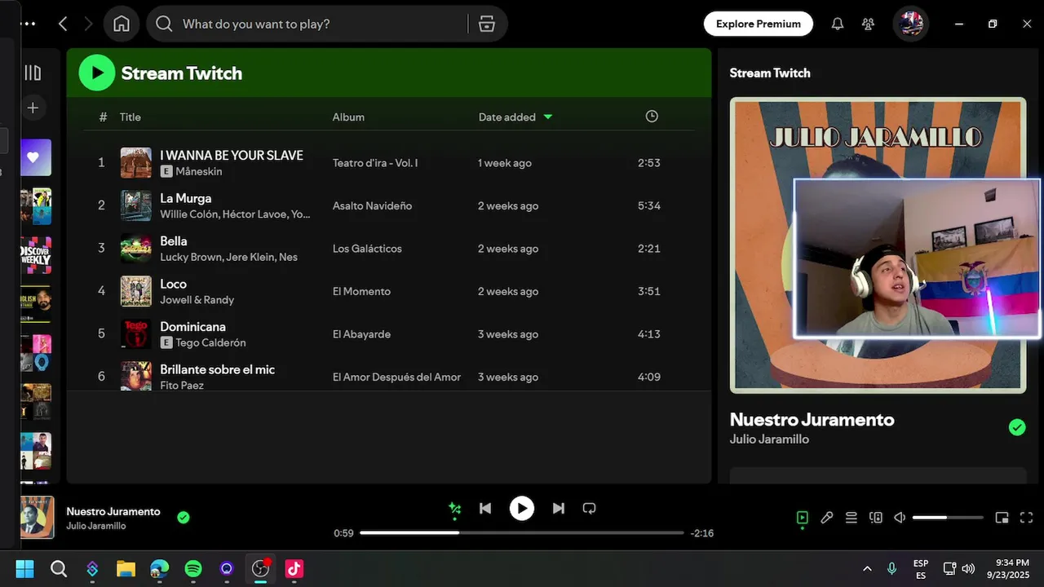Open Julio Jaramillo artist in player bar
Screen dimensions: 1044x587
(x=96, y=526)
